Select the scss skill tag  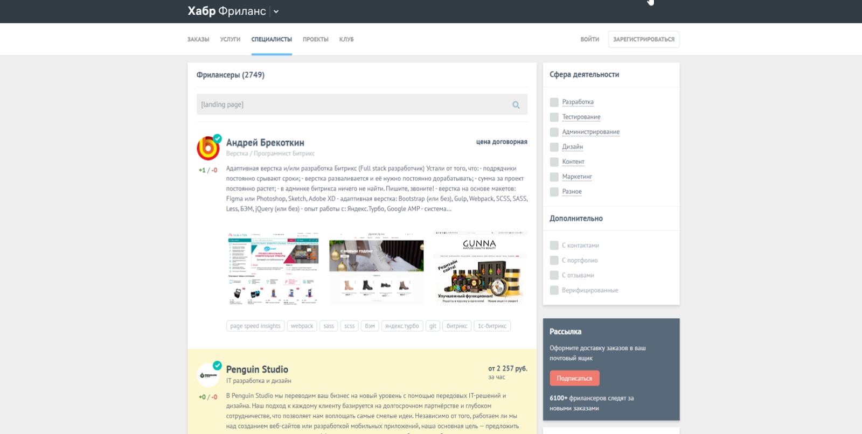point(350,326)
